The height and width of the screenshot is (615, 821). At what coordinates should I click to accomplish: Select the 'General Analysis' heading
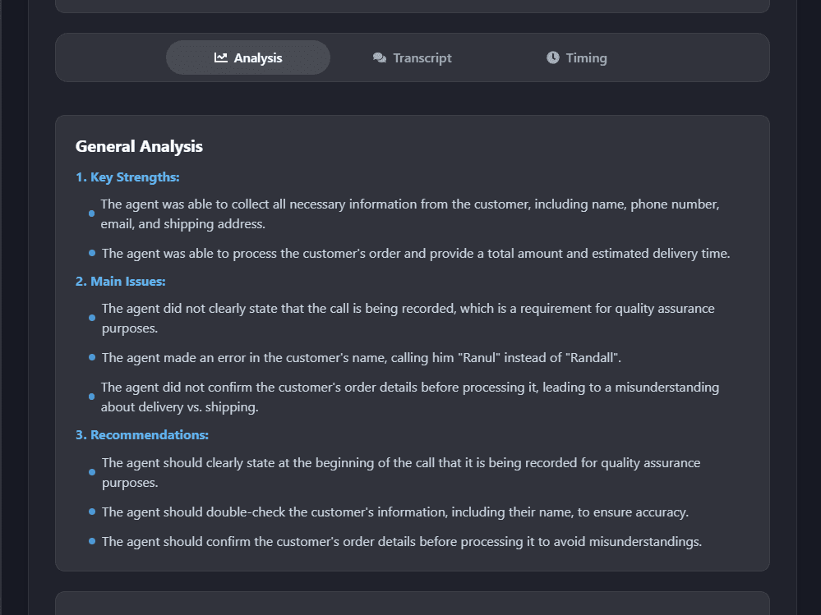pyautogui.click(x=139, y=146)
